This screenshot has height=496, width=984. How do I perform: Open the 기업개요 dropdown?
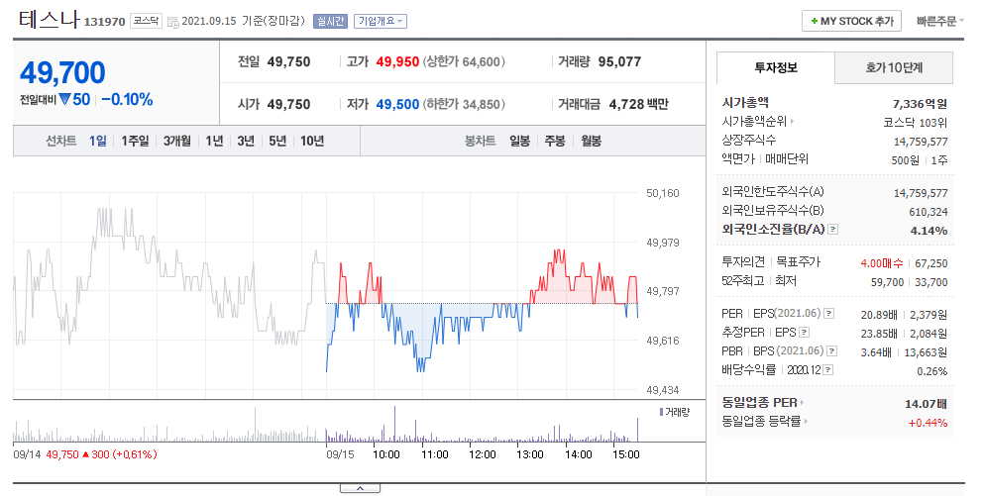(381, 22)
